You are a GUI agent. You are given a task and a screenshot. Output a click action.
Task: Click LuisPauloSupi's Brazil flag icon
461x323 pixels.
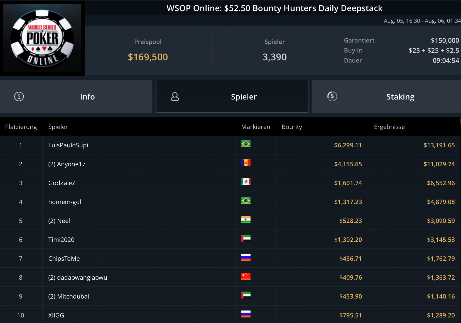[246, 144]
